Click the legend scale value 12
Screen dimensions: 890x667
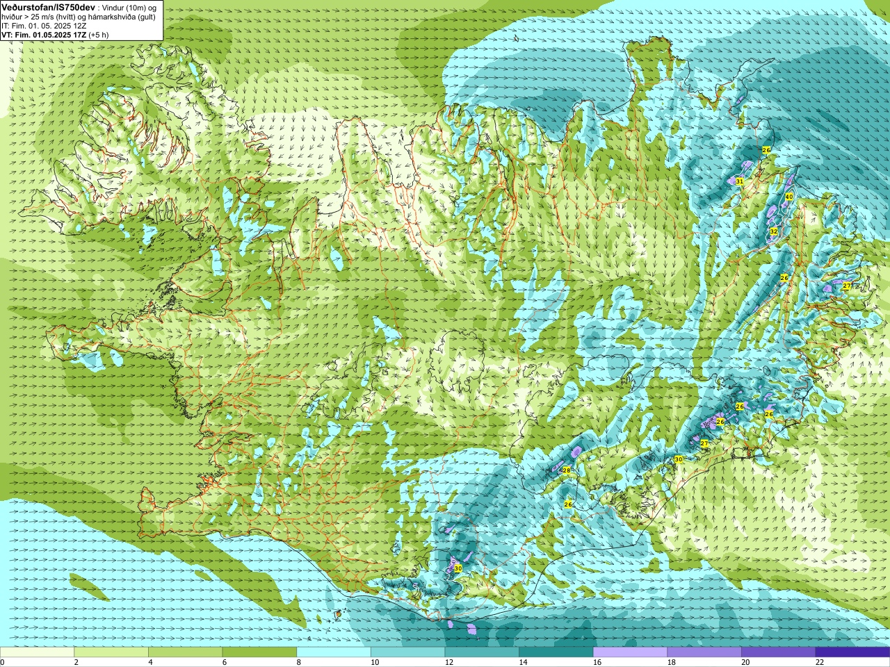(x=449, y=662)
